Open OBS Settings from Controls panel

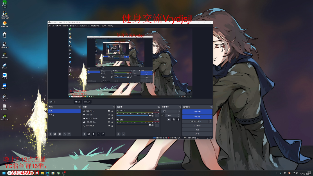[197, 130]
